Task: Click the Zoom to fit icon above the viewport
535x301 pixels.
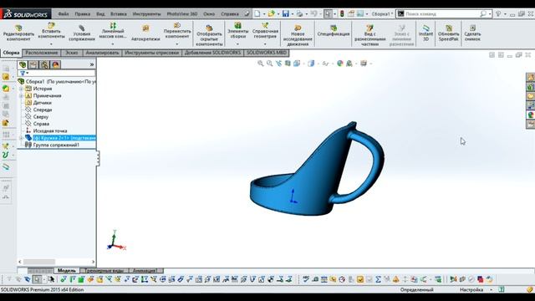Action: (x=261, y=64)
